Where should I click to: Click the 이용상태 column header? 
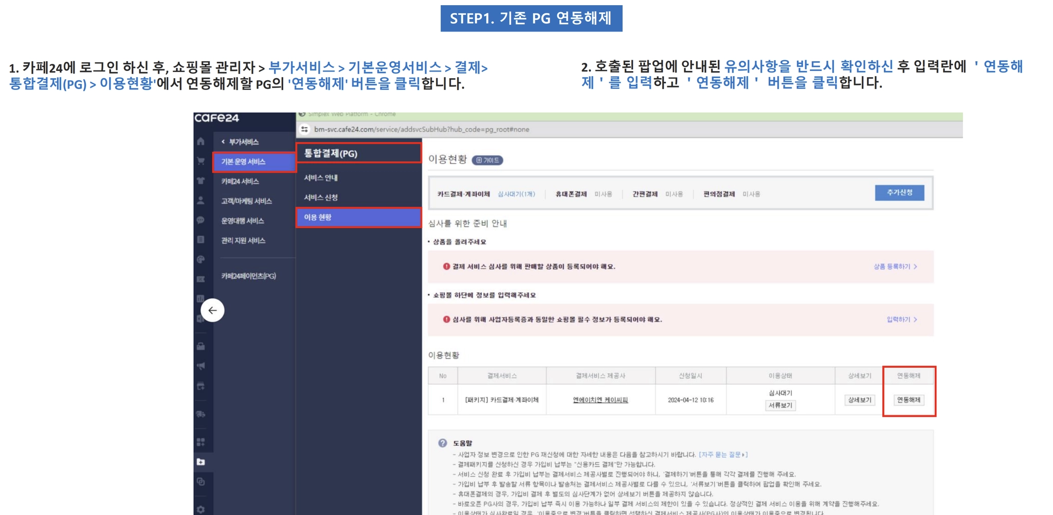coord(780,376)
